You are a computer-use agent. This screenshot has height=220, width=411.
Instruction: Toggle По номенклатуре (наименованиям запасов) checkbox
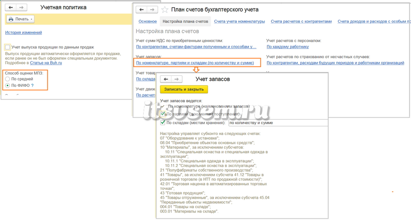click(x=163, y=107)
